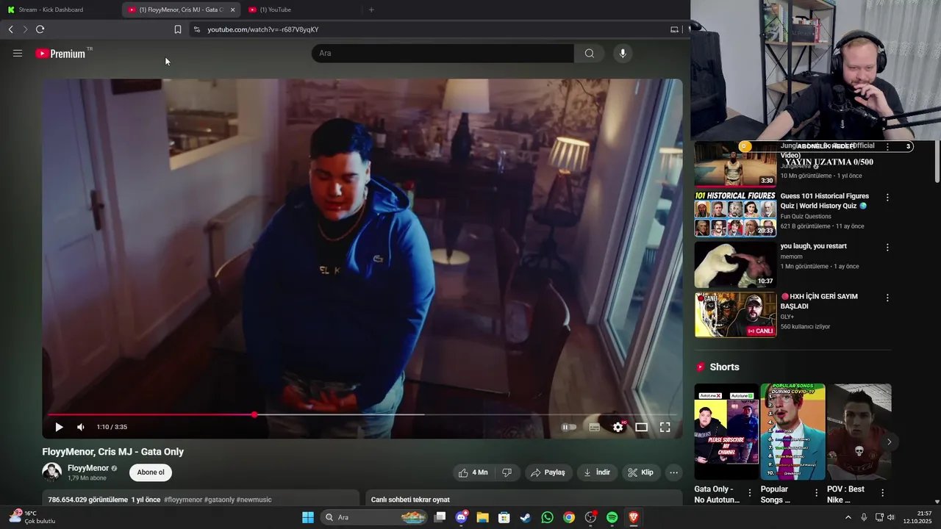Screen dimensions: 941x529
Task: Click the #floyymenor hashtag
Action: [183, 500]
